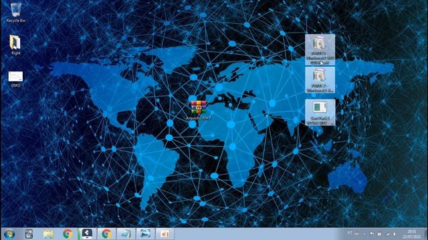The height and width of the screenshot is (240, 428).
Task: Open Windows Explorer from the taskbar
Action: 48,234
